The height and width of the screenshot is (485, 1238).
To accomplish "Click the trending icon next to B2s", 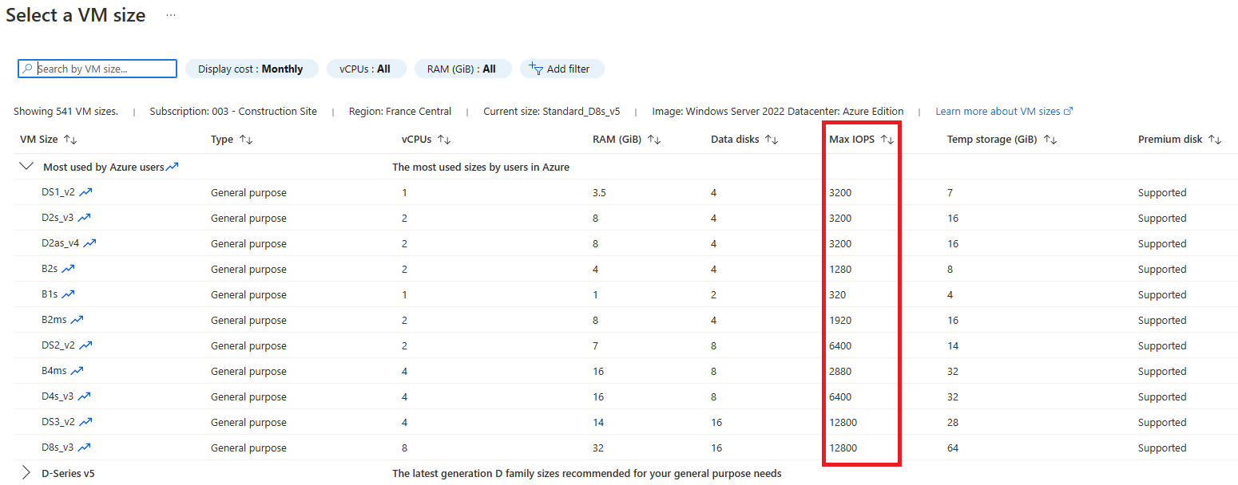I will click(x=68, y=269).
